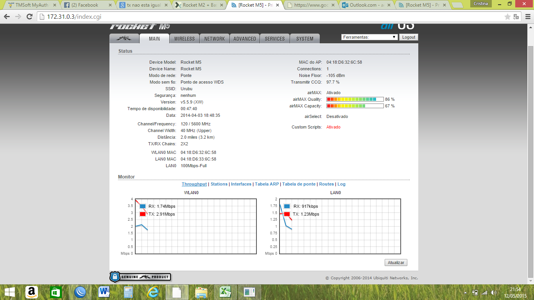Click the Logout button
The width and height of the screenshot is (534, 300).
click(x=409, y=37)
